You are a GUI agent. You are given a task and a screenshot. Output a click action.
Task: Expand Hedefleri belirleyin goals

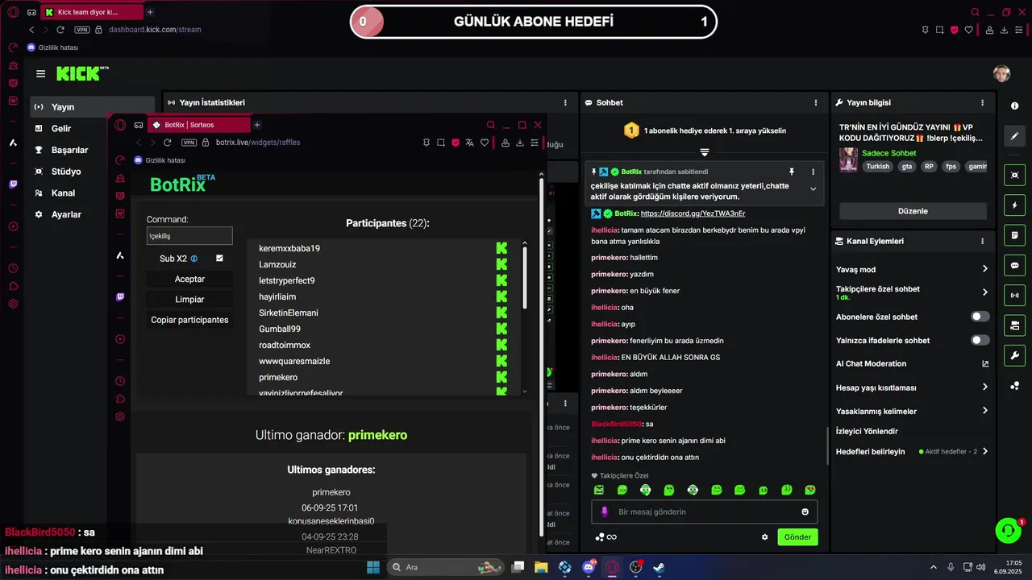984,452
